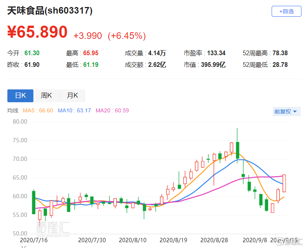
Task: Switch to the 月K monthly chart tab
Action: pos(72,96)
